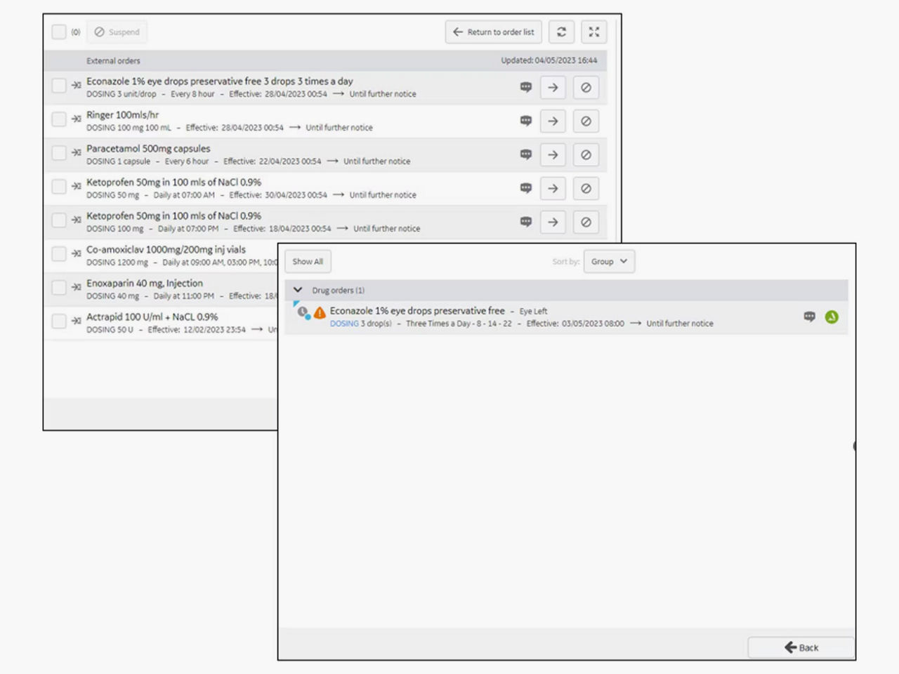Open the comment bubble on the Drug orders Econazole row
Viewport: 899px width, 674px height.
click(810, 317)
